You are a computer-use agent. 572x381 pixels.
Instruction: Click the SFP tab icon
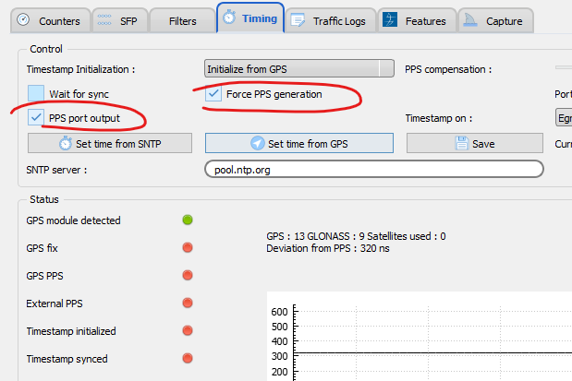click(105, 20)
